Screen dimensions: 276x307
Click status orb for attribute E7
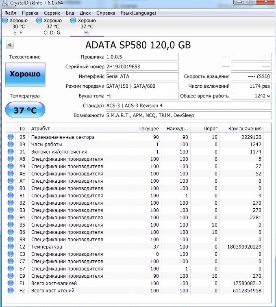[x=11, y=268]
